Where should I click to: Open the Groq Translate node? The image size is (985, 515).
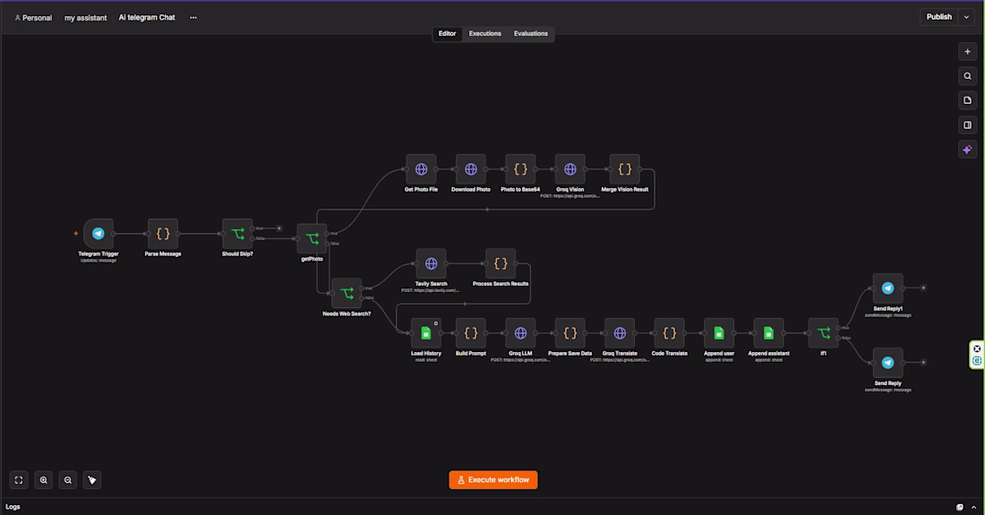click(x=620, y=333)
